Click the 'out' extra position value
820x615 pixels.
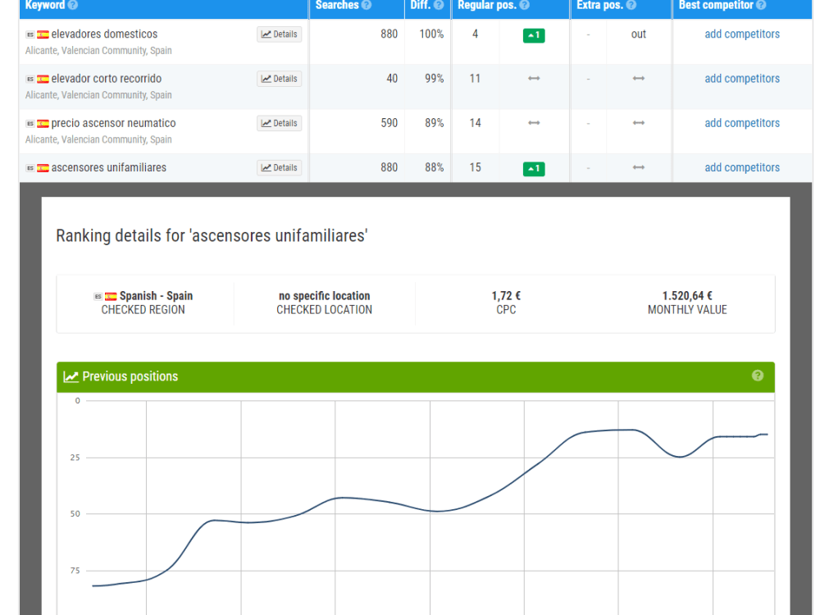tap(638, 34)
